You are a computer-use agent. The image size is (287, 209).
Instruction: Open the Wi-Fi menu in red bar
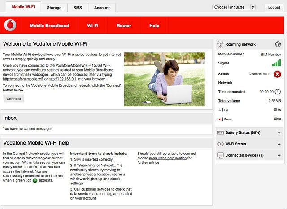coord(93,26)
